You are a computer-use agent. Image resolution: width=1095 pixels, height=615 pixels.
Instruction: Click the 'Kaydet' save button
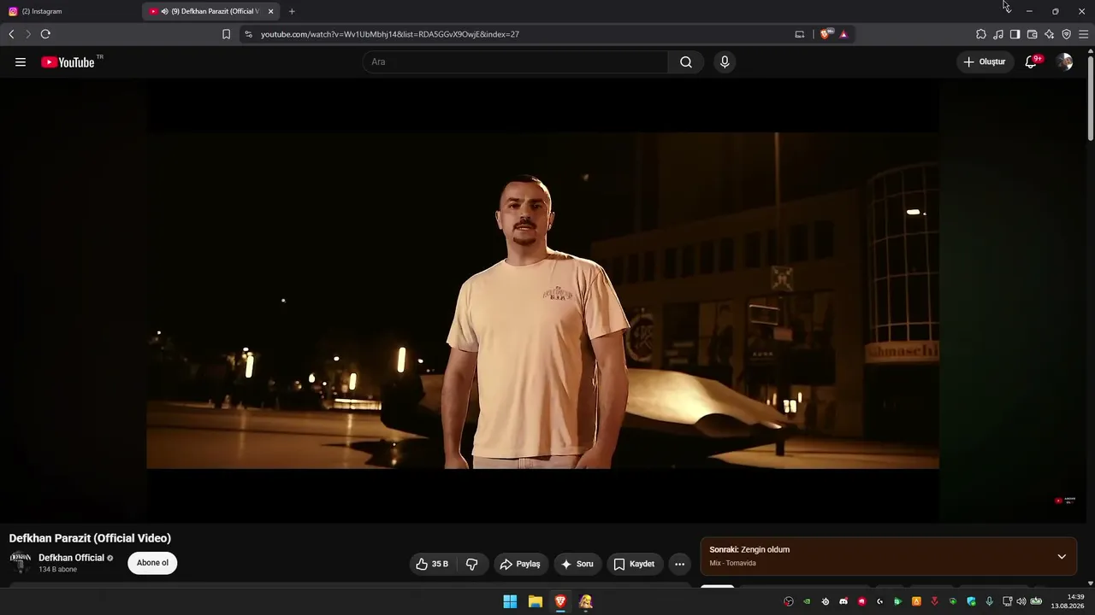tap(635, 564)
